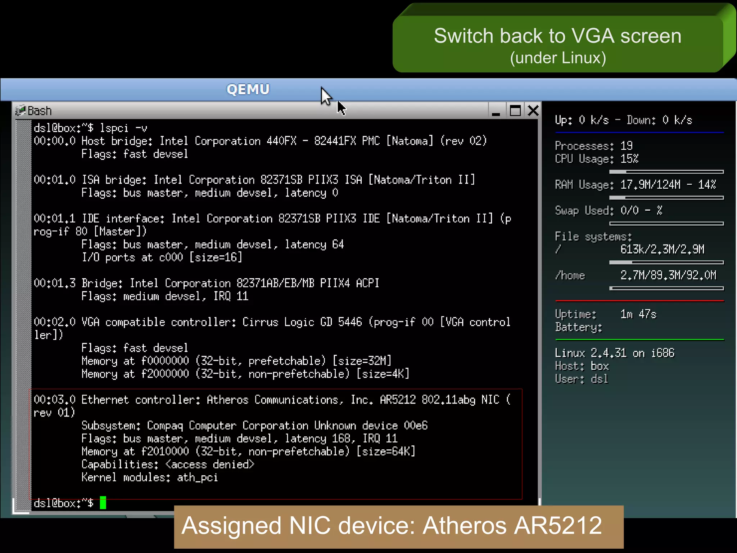Click 'Battery:' label

578,327
